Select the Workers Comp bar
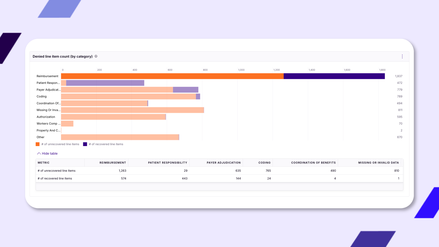The height and width of the screenshot is (247, 439). (x=67, y=124)
